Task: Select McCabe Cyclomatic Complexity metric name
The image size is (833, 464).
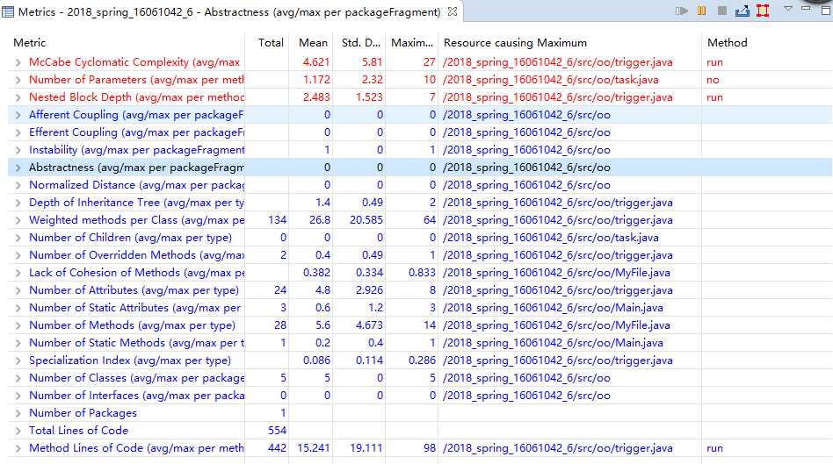Action: click(x=134, y=62)
